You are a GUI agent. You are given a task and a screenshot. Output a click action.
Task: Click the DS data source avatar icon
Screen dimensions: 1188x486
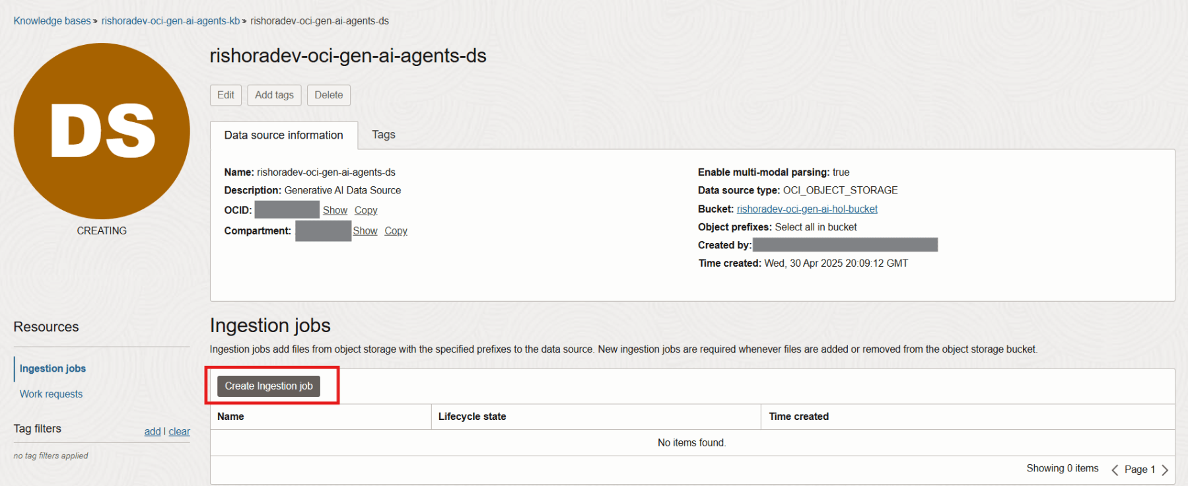(102, 131)
